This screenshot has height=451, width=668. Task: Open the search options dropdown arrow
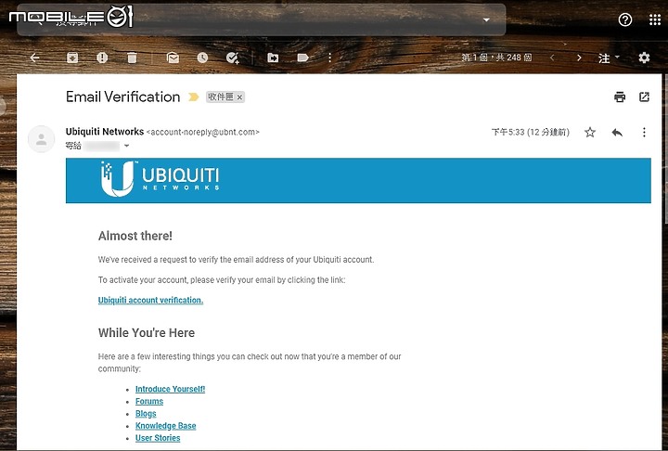[x=486, y=20]
